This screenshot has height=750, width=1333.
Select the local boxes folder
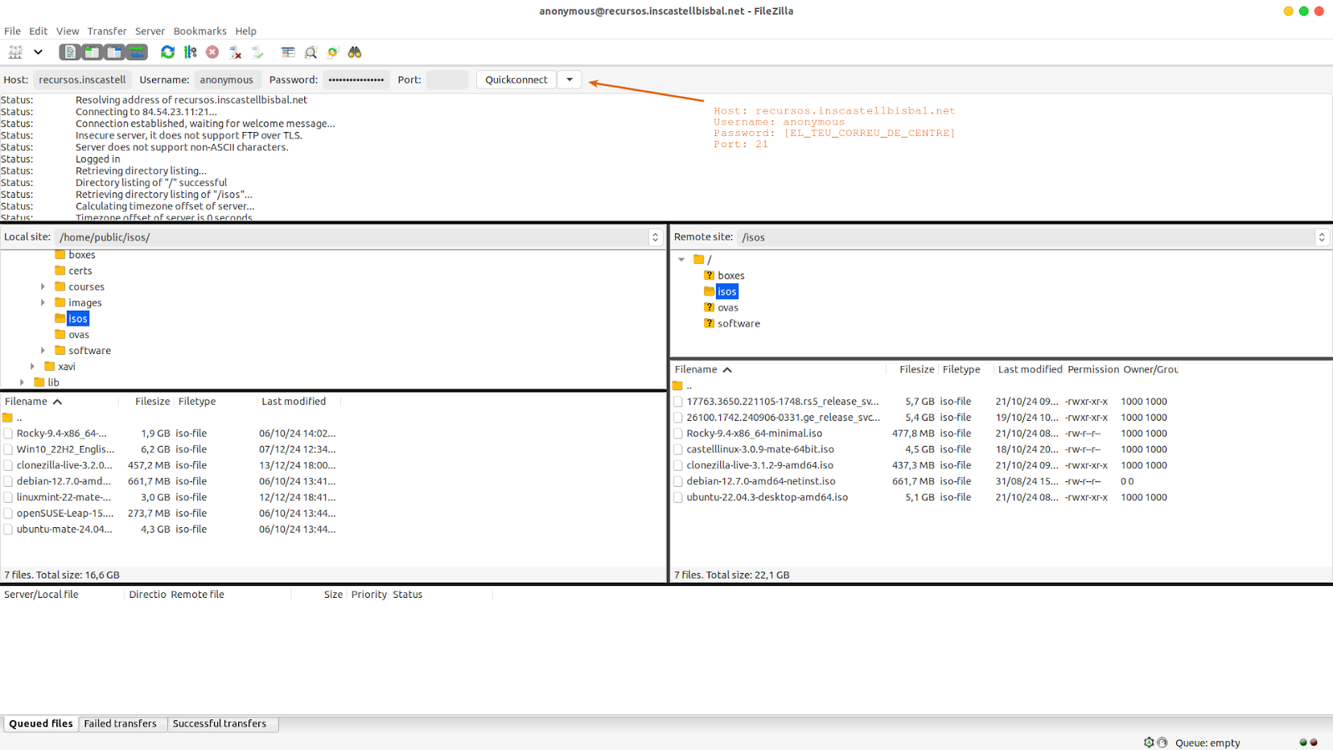[82, 255]
